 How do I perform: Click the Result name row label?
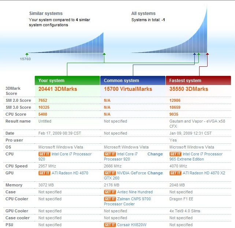click(x=18, y=121)
